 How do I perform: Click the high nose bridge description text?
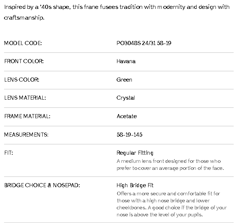tap(171, 204)
